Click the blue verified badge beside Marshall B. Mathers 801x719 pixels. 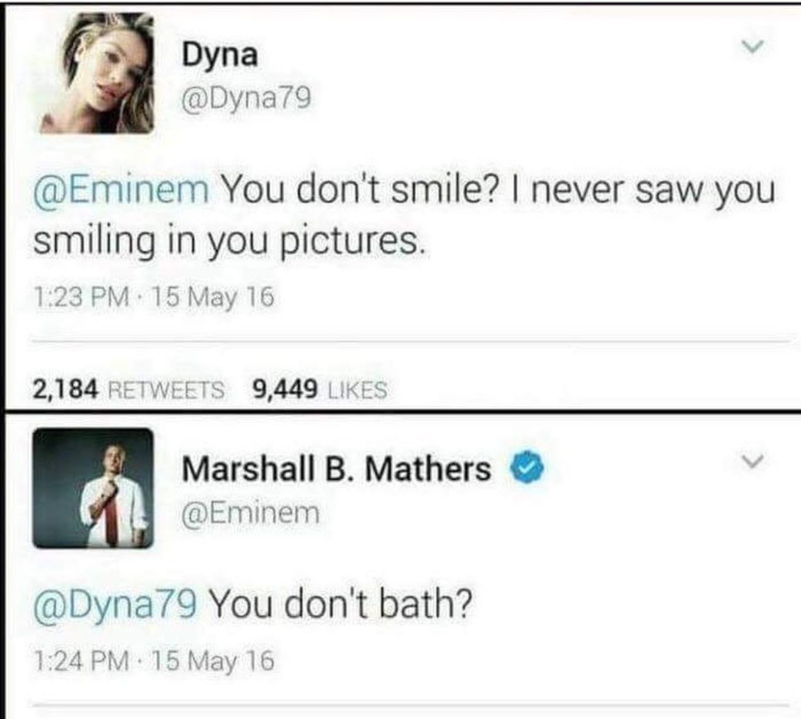529,469
